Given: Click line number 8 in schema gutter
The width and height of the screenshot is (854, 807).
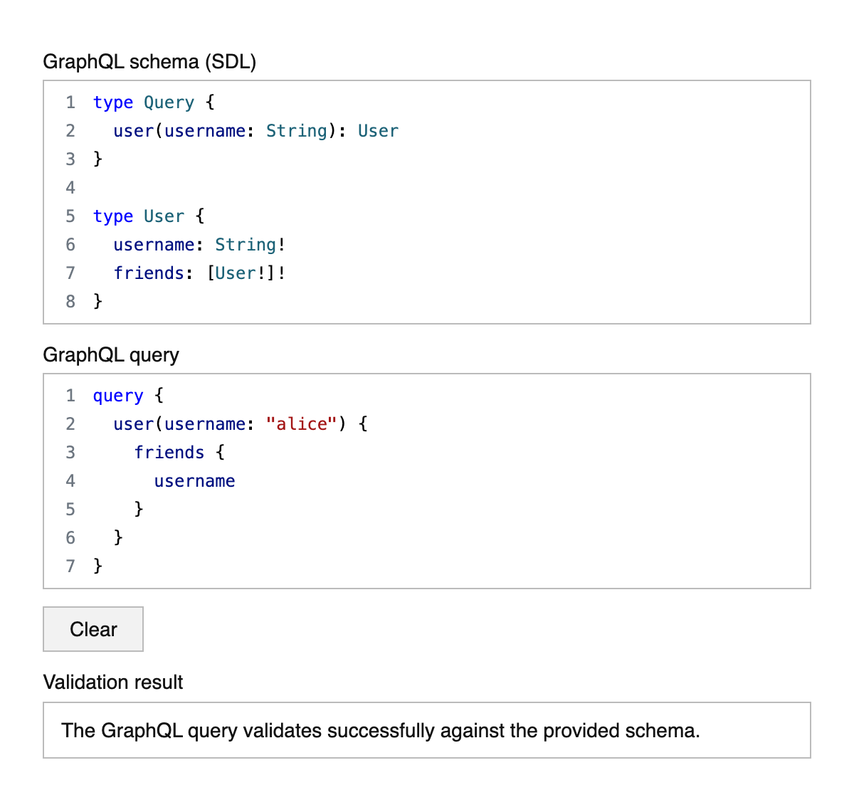Looking at the screenshot, I should (70, 302).
